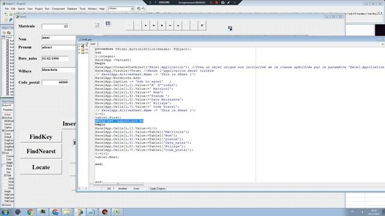The image size is (385, 216).
Task: Click the FindNearst button
Action: click(41, 151)
